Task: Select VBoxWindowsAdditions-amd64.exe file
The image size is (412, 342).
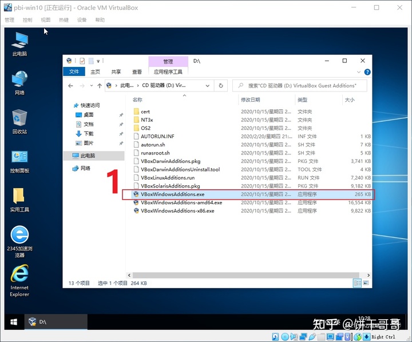Action: (x=181, y=202)
